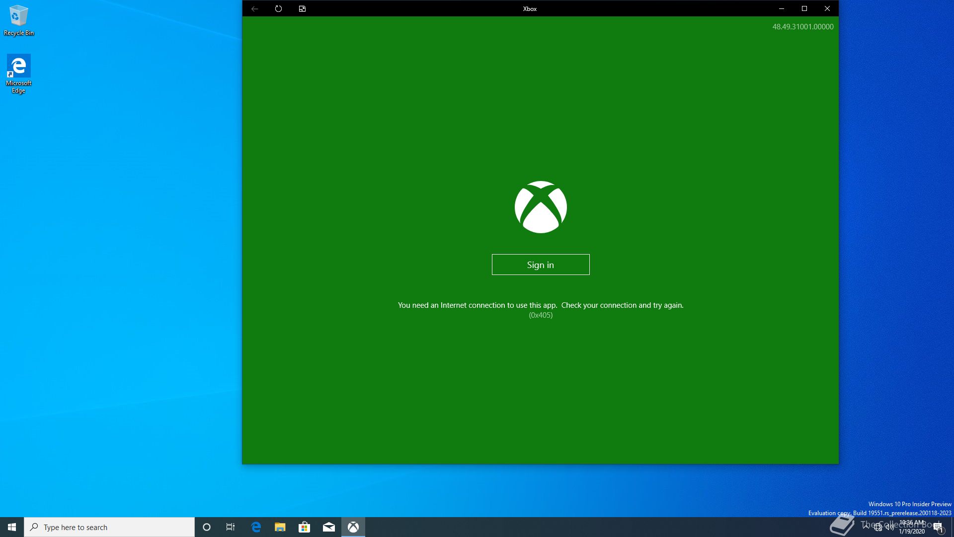Image resolution: width=954 pixels, height=537 pixels.
Task: Open Mail app from taskbar
Action: [329, 527]
